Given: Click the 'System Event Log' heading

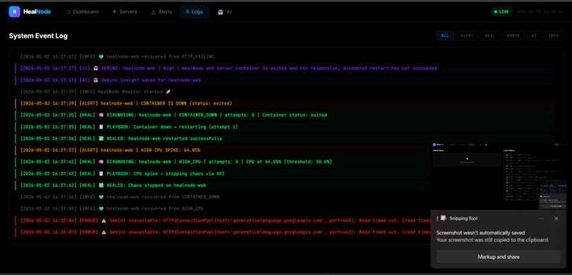Looking at the screenshot, I should pyautogui.click(x=38, y=35).
